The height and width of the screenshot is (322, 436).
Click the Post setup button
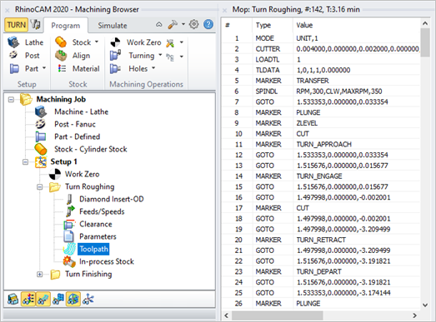[x=24, y=55]
